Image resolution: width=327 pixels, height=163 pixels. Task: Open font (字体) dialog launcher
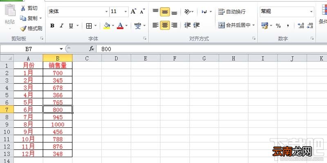145,38
